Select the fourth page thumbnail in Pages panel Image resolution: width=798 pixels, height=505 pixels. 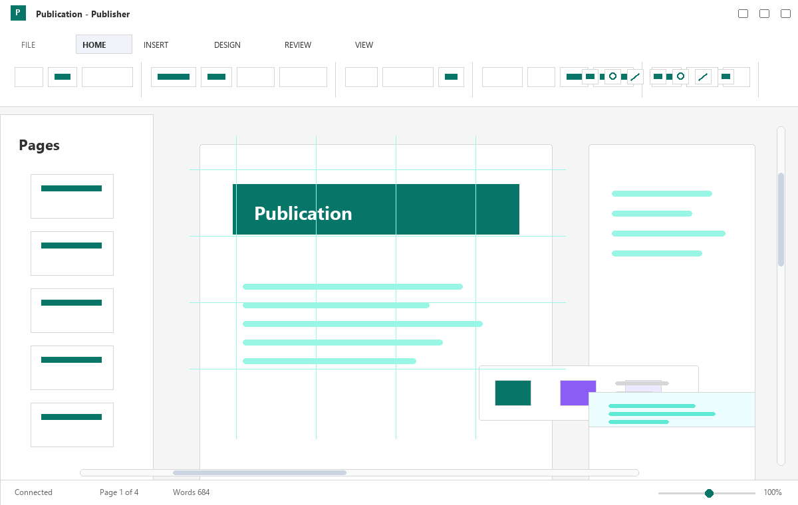pyautogui.click(x=72, y=367)
